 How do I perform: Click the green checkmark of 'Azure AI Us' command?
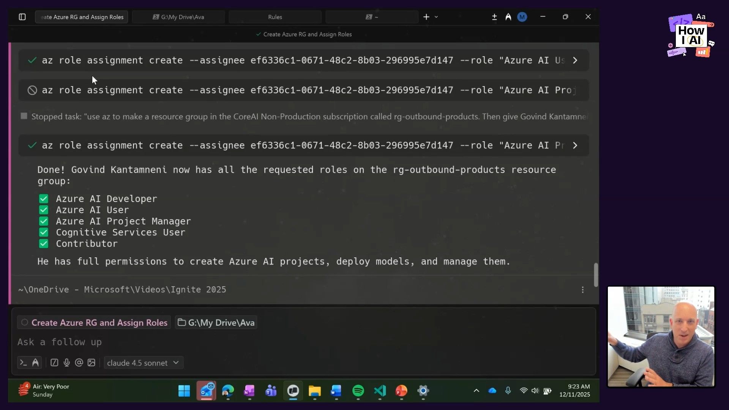pos(32,60)
